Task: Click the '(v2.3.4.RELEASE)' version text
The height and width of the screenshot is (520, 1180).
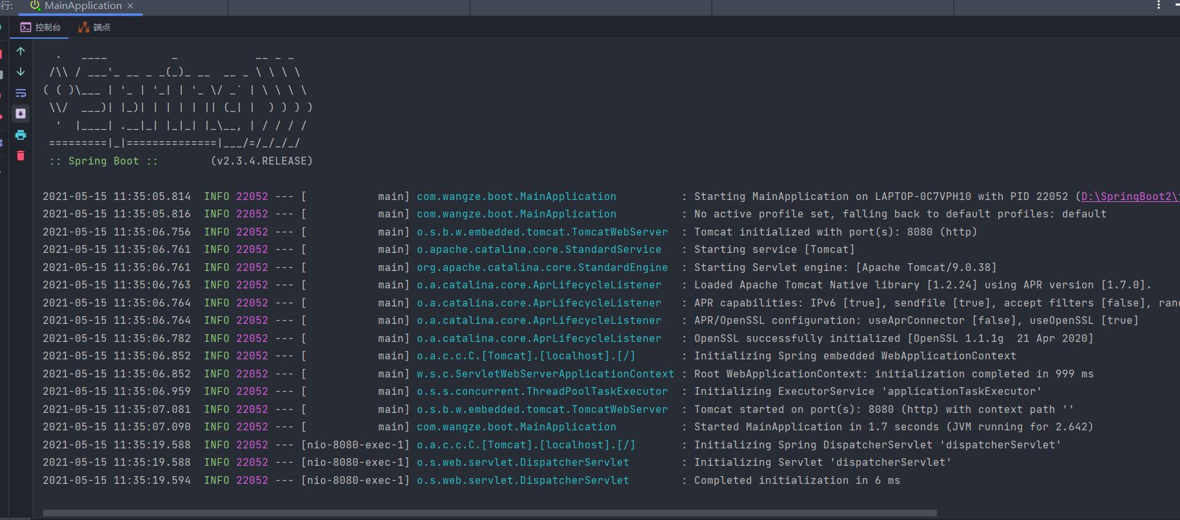Action: (261, 161)
